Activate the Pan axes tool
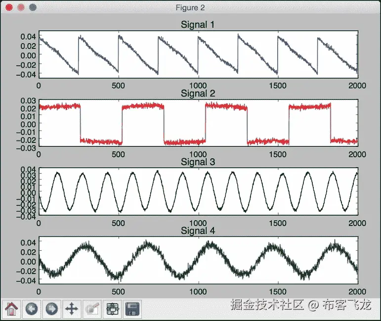Image resolution: width=381 pixels, height=321 pixels. point(72,309)
